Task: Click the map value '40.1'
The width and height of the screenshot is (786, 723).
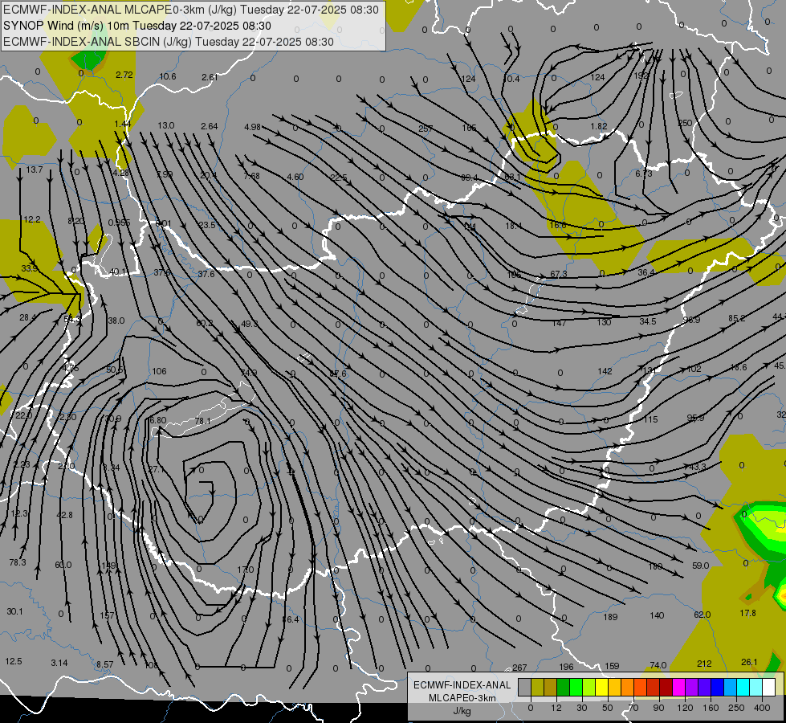Action: pyautogui.click(x=118, y=272)
